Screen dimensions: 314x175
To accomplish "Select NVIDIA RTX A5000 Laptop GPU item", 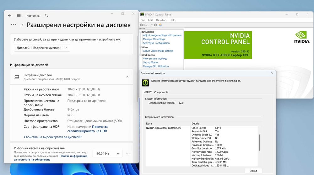I will tap(163, 128).
